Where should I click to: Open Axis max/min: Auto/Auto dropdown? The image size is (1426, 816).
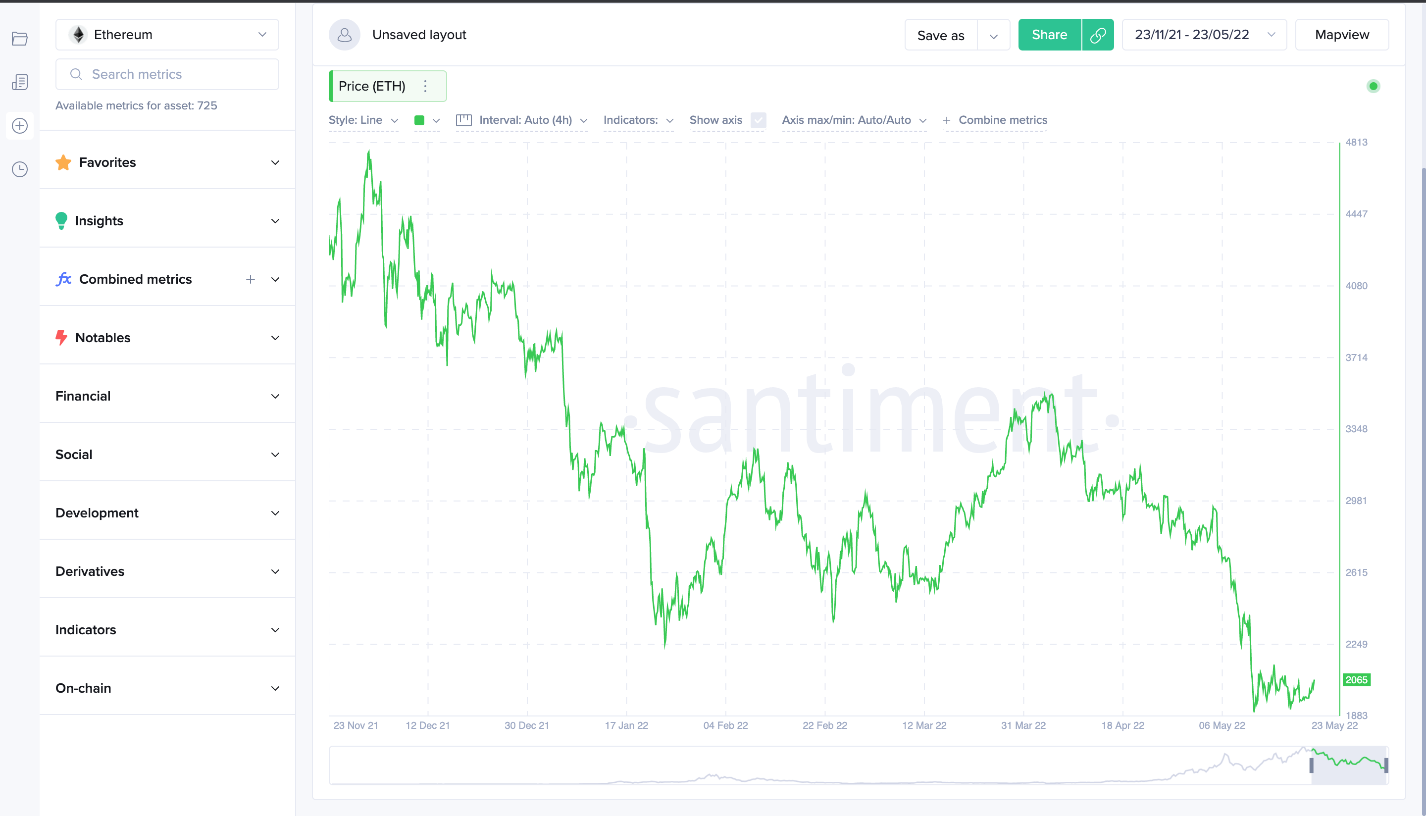click(855, 120)
